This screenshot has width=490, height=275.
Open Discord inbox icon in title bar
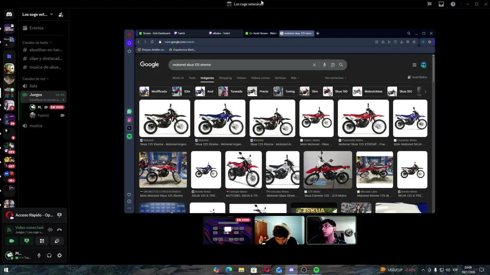tap(441, 4)
